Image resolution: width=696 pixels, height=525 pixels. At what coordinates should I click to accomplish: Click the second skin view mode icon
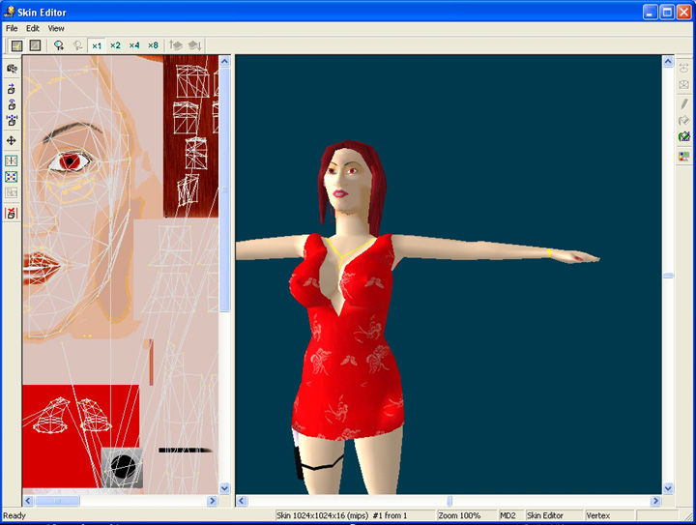coord(35,45)
